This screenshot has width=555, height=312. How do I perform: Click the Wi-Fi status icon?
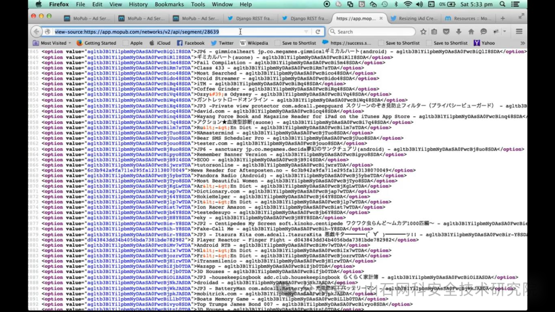pos(408,4)
